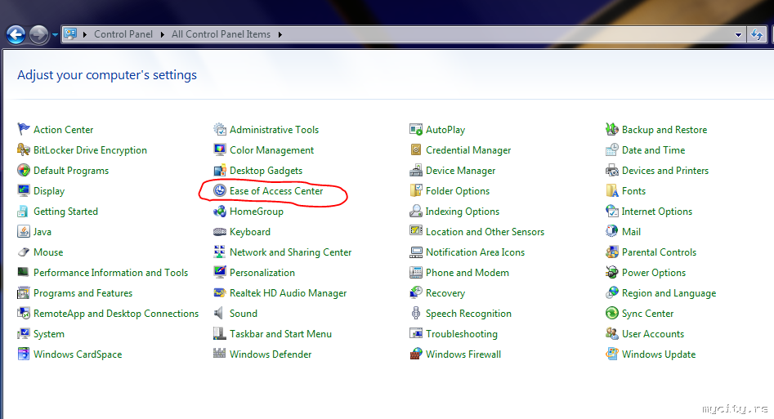
Task: Open the Region and Language link
Action: [x=669, y=293]
